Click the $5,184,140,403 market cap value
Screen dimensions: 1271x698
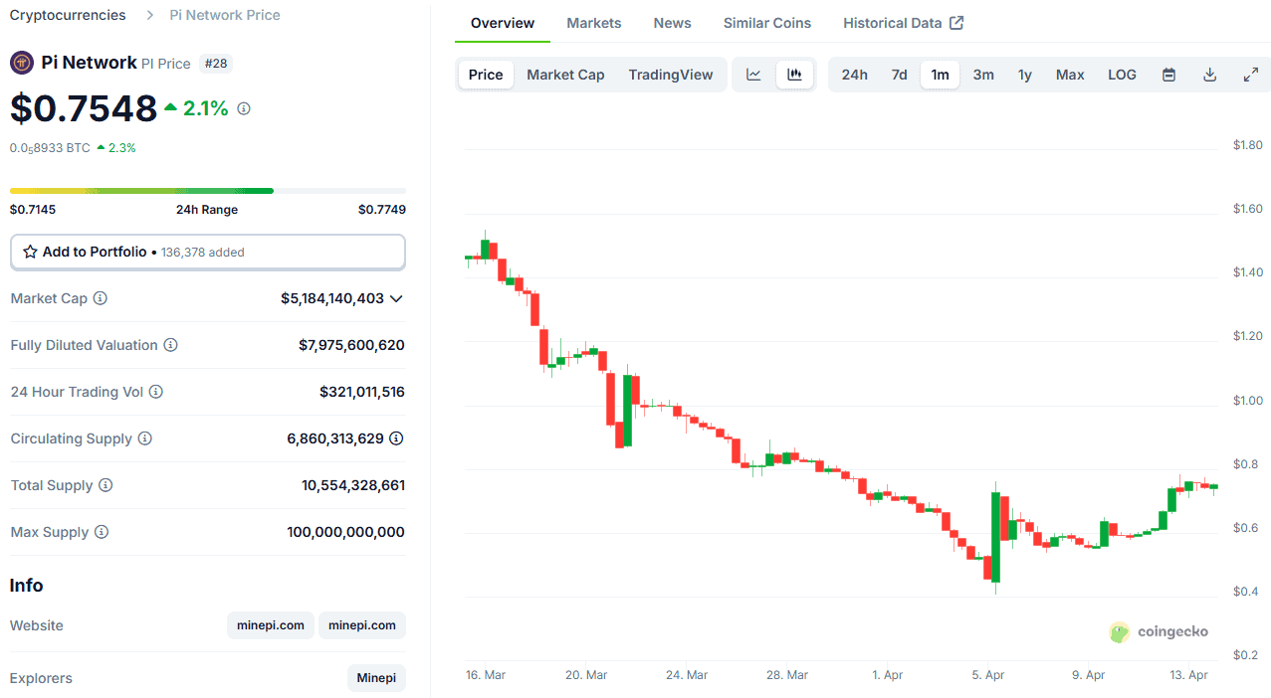tap(332, 298)
